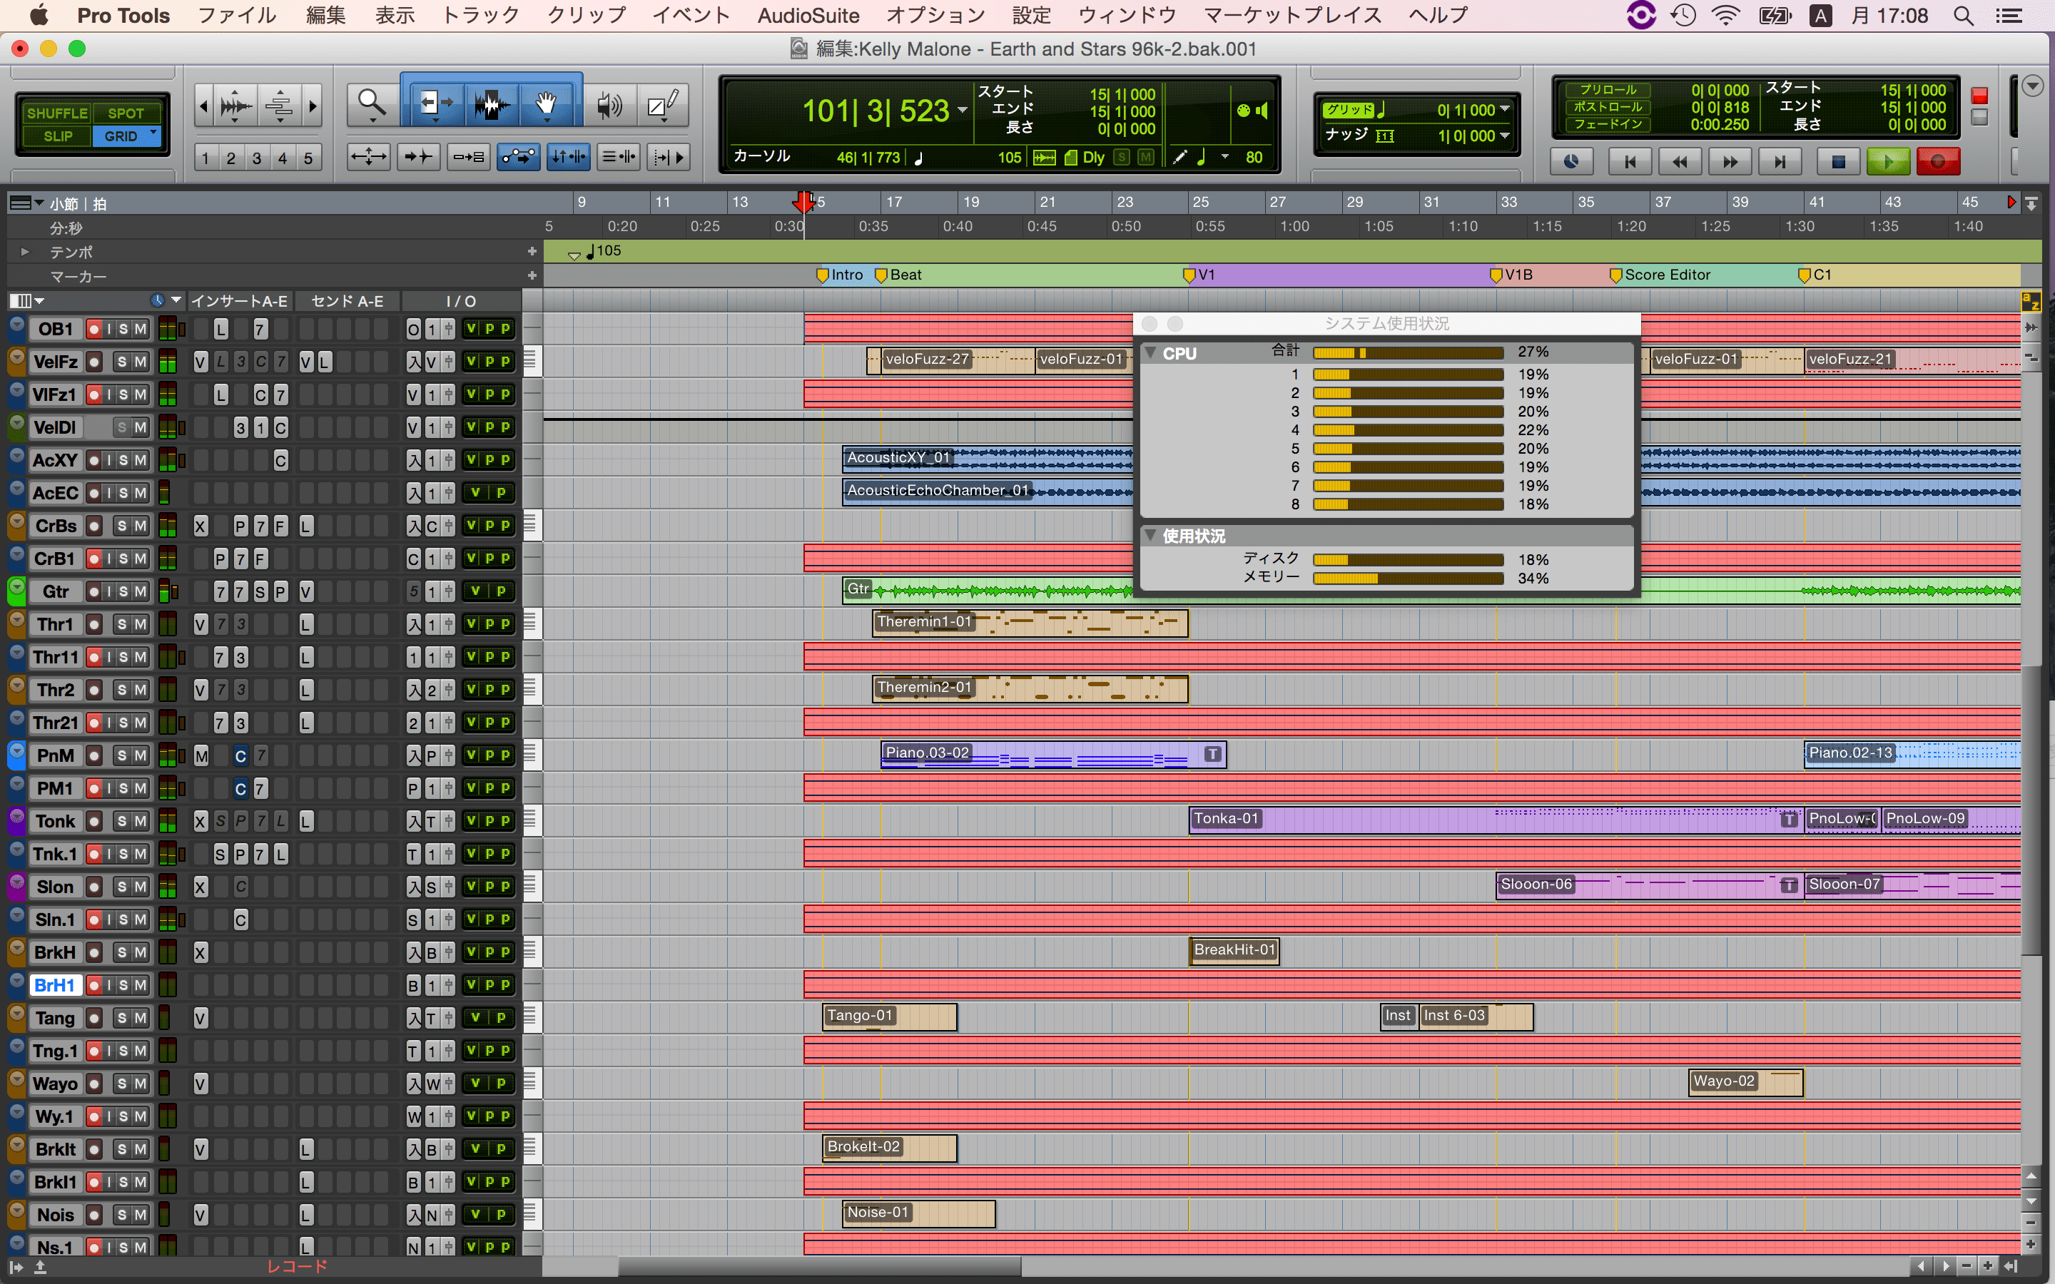The height and width of the screenshot is (1284, 2055).
Task: Enable SPOT edit mode
Action: pos(126,113)
